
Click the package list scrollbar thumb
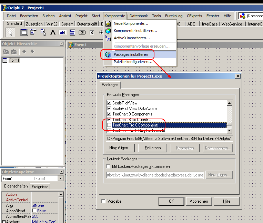click(230, 124)
